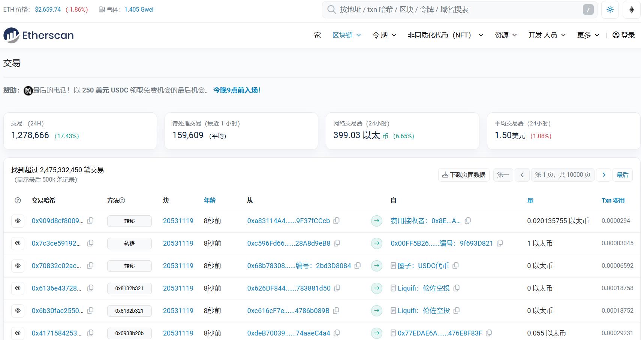This screenshot has height=340, width=641.
Task: Copy transaction hash 0x4171584253
Action: coord(90,333)
